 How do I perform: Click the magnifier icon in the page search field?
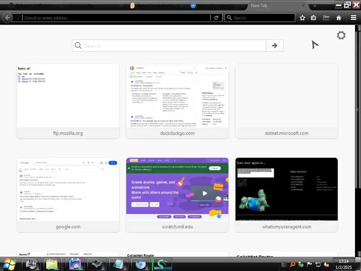point(78,46)
